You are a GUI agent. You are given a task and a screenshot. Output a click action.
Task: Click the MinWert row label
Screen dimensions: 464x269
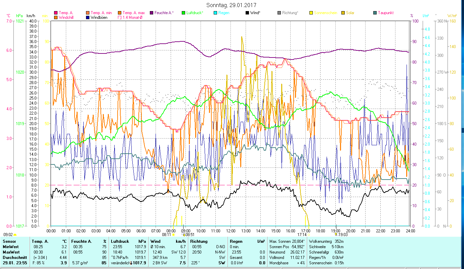pos(10,247)
